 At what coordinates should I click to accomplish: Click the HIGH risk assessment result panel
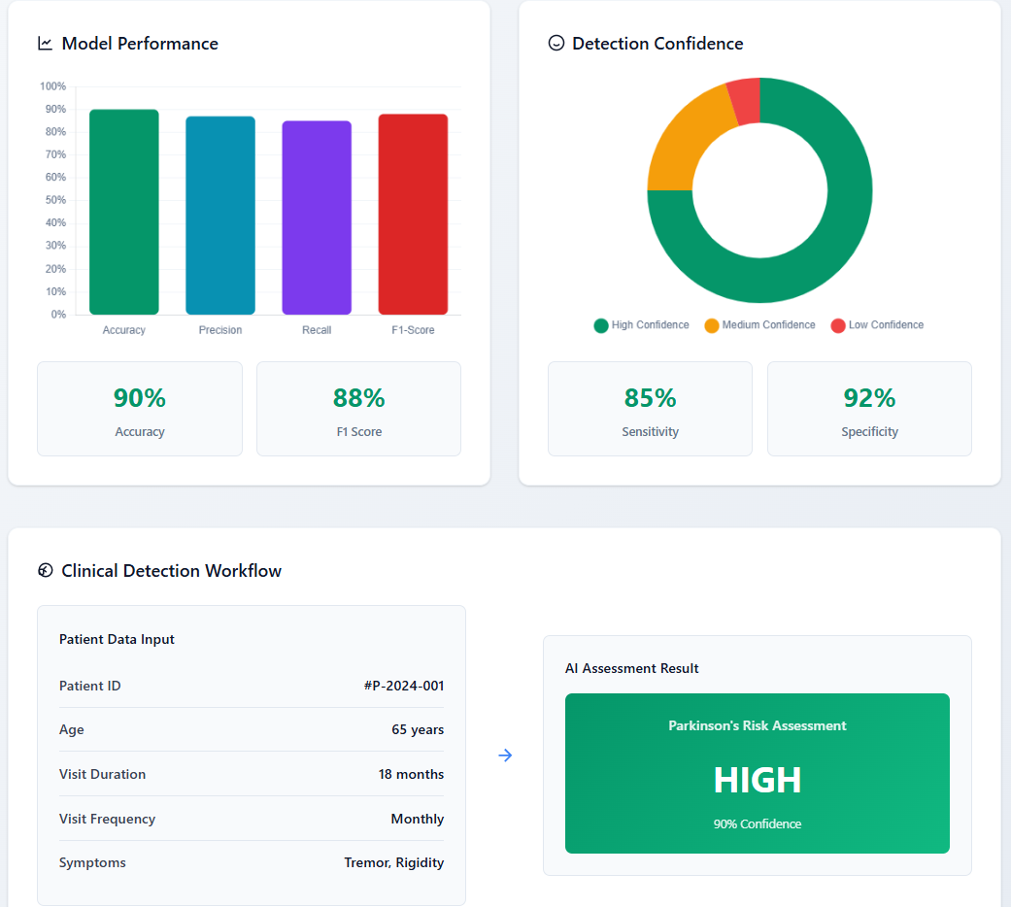(757, 773)
